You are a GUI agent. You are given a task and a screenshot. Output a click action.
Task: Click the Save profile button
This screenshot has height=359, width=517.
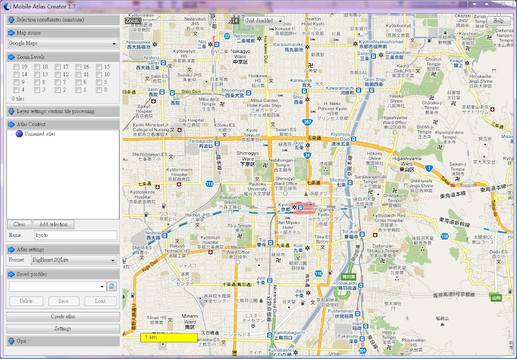click(63, 301)
